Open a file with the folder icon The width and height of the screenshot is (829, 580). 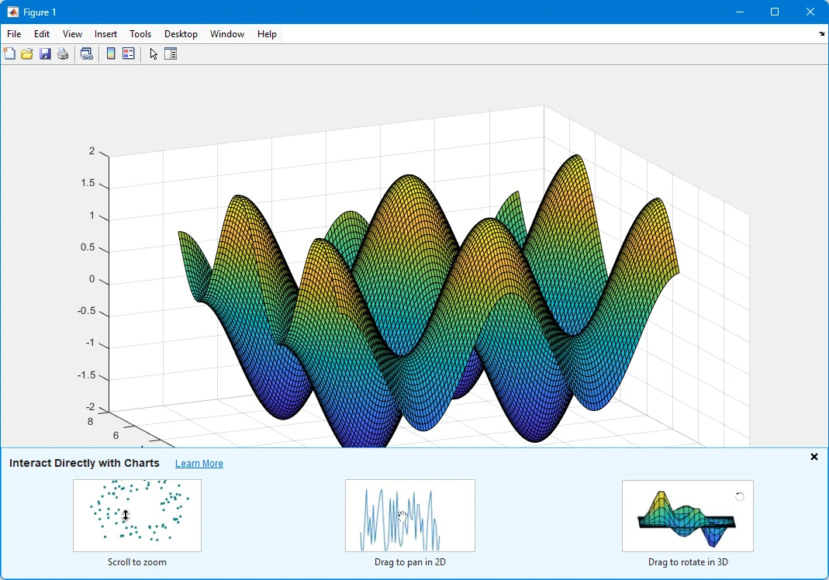pyautogui.click(x=27, y=54)
